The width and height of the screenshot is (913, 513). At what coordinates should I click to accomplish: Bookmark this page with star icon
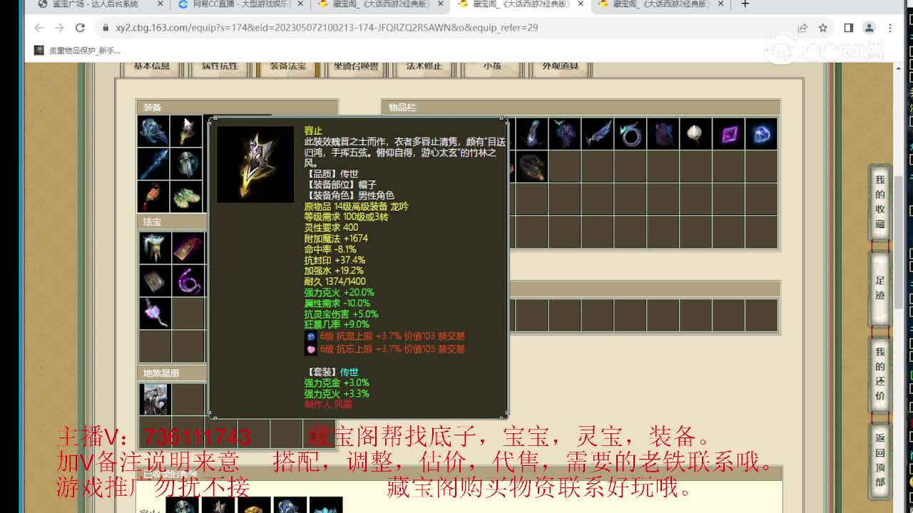823,28
